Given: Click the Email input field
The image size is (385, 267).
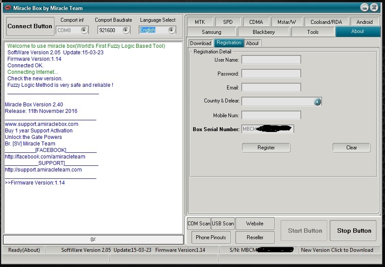Looking at the screenshot, I should pyautogui.click(x=271, y=87).
